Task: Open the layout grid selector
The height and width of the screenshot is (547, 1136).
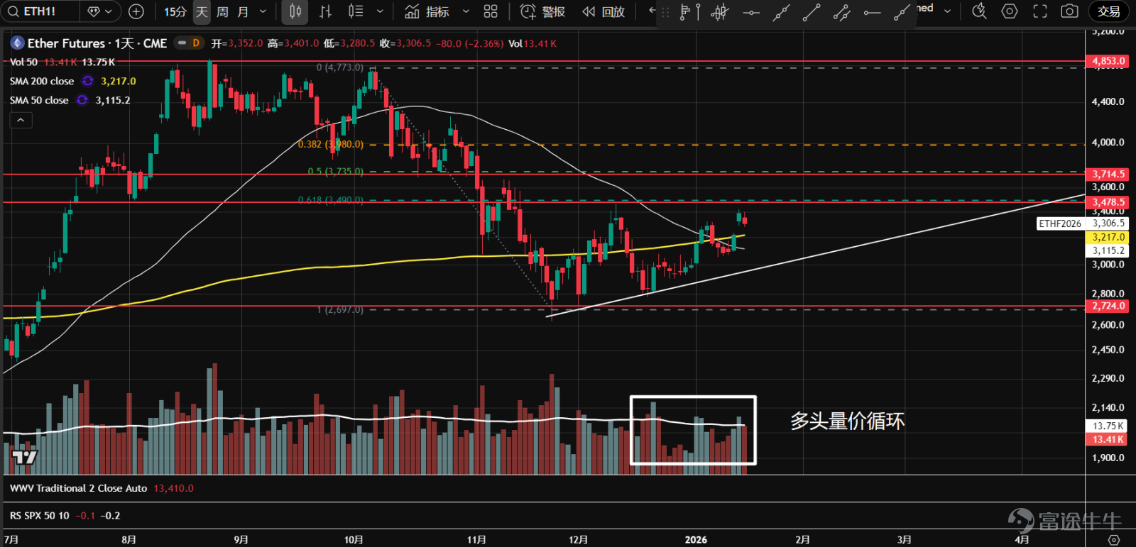Action: 491,11
